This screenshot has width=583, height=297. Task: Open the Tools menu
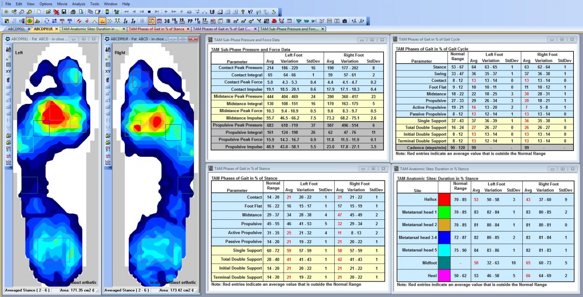click(x=95, y=4)
